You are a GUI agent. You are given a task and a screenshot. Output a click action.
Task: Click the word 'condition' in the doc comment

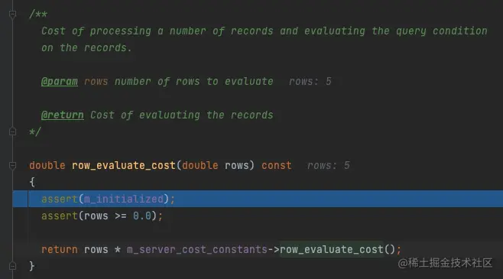459,31
